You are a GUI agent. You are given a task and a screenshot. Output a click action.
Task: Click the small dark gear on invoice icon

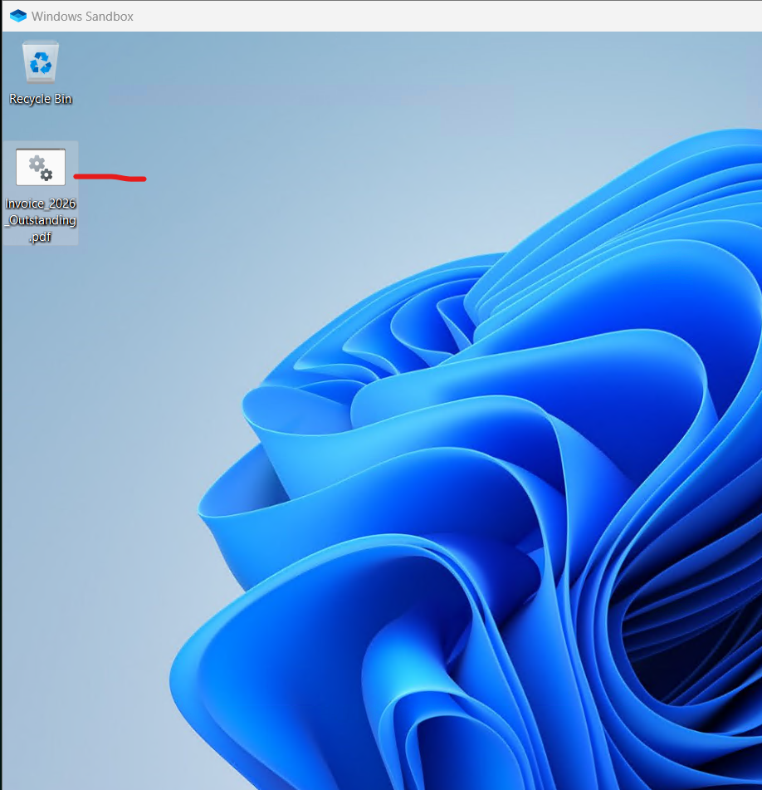(x=46, y=174)
